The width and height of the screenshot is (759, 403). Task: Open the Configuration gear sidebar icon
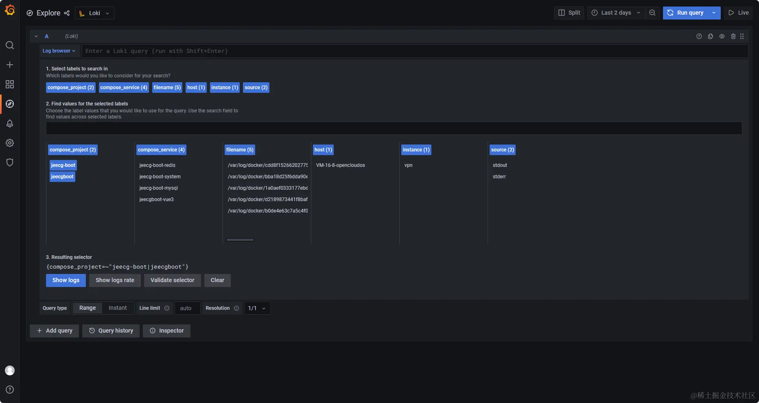pos(10,143)
